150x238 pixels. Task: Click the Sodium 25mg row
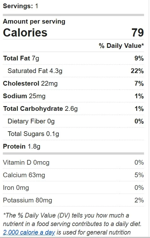point(73,96)
